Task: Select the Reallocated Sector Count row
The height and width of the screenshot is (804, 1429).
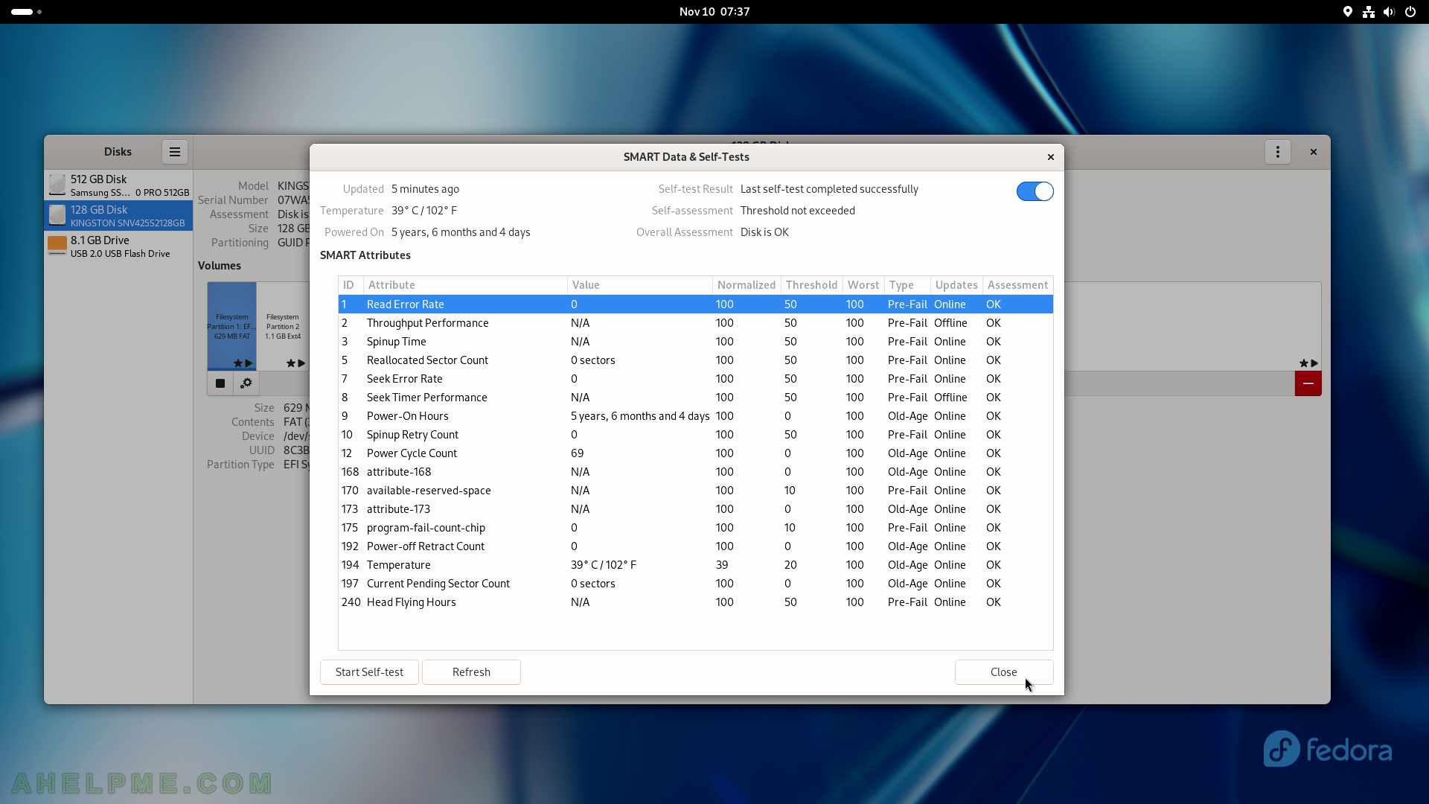Action: [695, 360]
